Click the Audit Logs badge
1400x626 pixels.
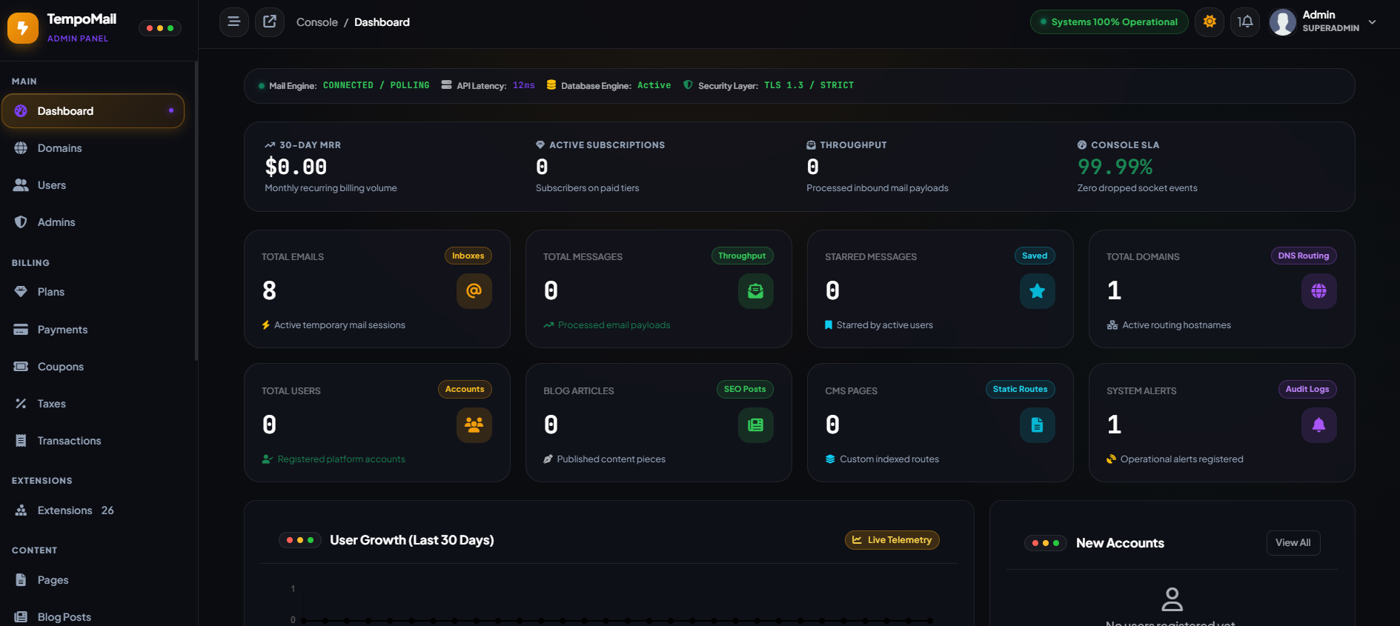click(x=1307, y=389)
